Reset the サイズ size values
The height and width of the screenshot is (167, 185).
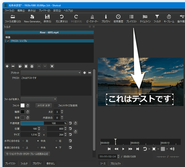(70, 134)
